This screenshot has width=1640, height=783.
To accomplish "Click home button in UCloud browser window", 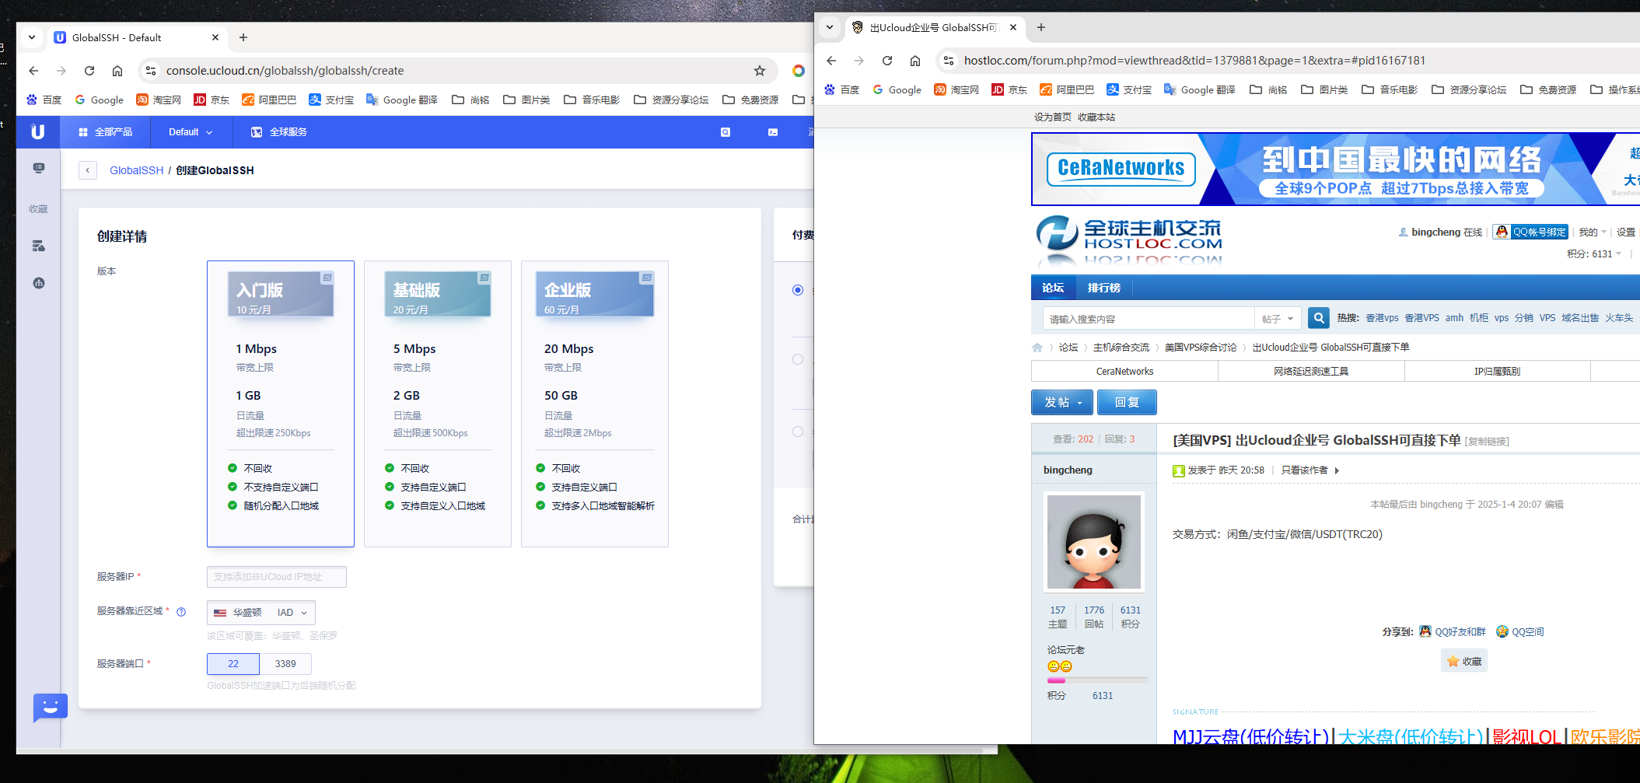I will coord(117,71).
